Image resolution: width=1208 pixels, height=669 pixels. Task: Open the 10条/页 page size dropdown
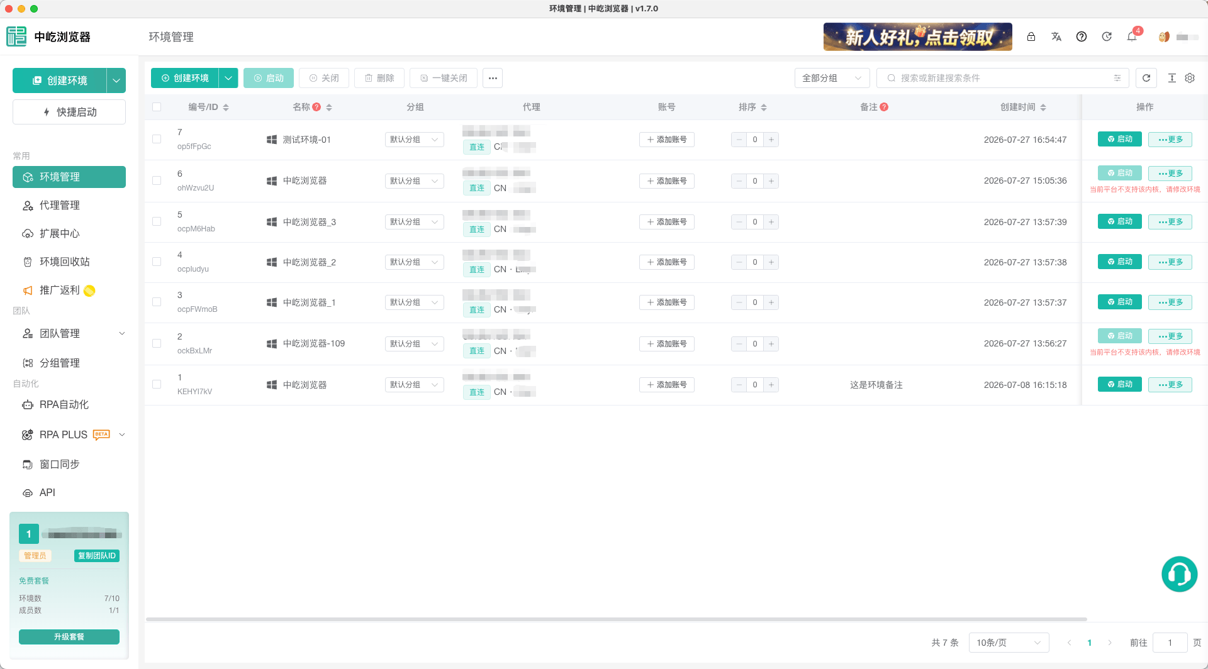tap(1009, 643)
